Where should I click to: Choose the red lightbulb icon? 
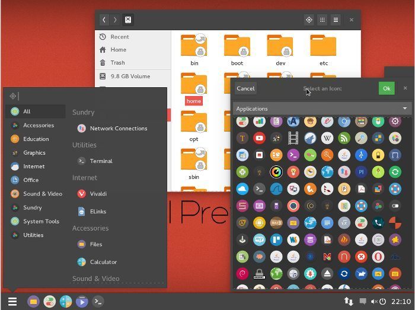pyautogui.click(x=293, y=172)
